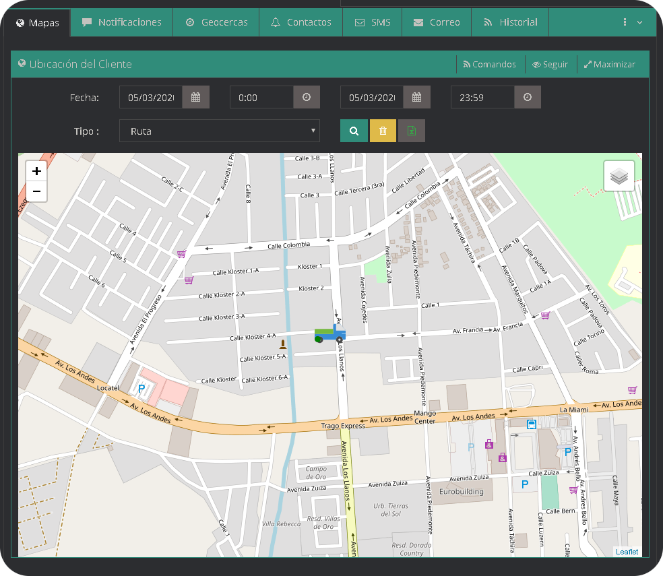Select the green truck marker on the map

(329, 333)
